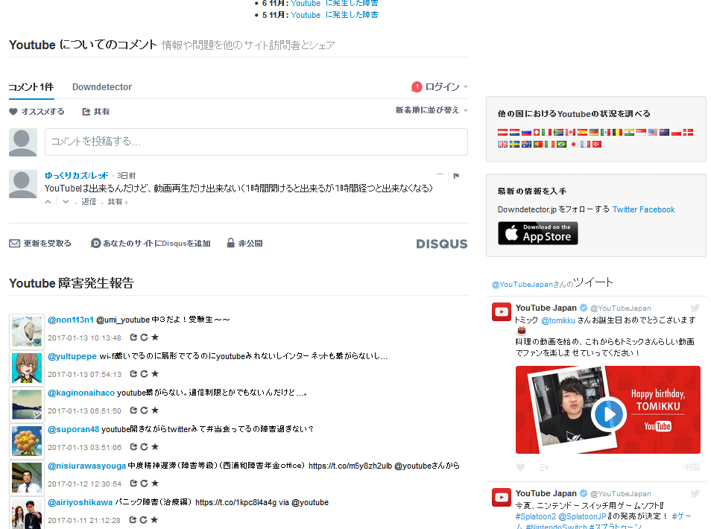
Task: Click @suporan48 flower avatar thumbnail
Action: (27, 441)
